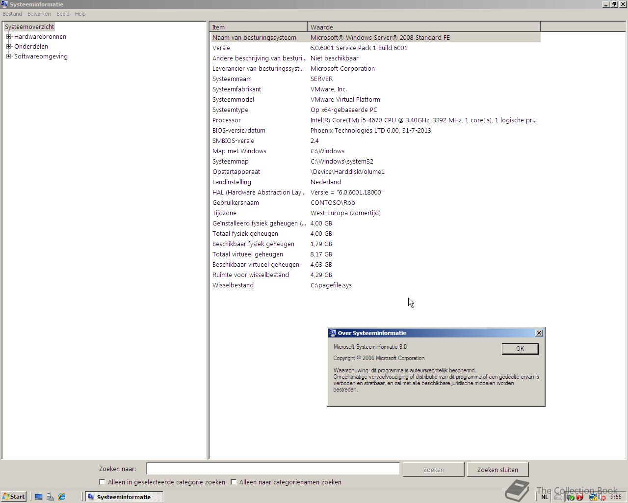Viewport: 628px width, 503px height.
Task: Select the Map met Windows row
Action: pos(375,151)
